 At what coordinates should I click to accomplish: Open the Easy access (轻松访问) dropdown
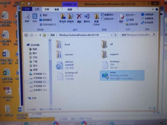point(108,19)
